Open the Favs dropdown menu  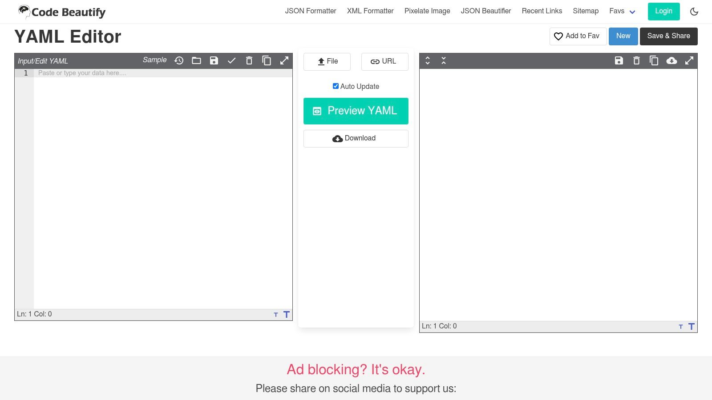tap(622, 11)
